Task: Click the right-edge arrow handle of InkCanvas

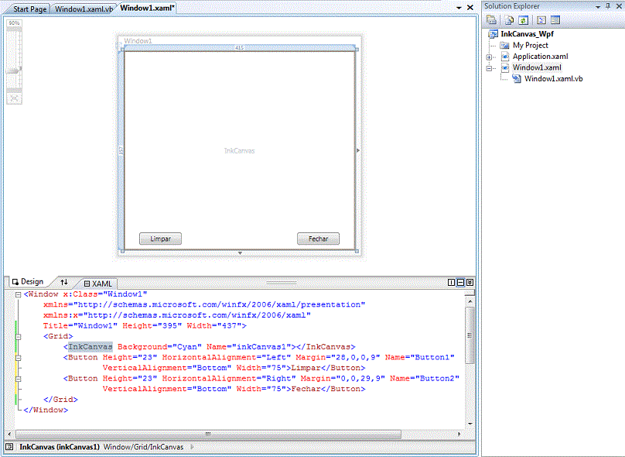Action: coord(358,150)
